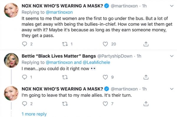Retweet Bettie Bangs' tweet
The height and width of the screenshot is (117, 177).
point(65,77)
